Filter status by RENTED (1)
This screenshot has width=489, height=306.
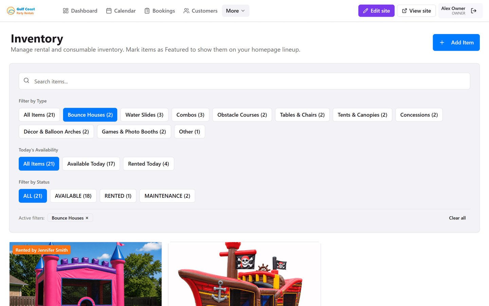click(x=118, y=196)
